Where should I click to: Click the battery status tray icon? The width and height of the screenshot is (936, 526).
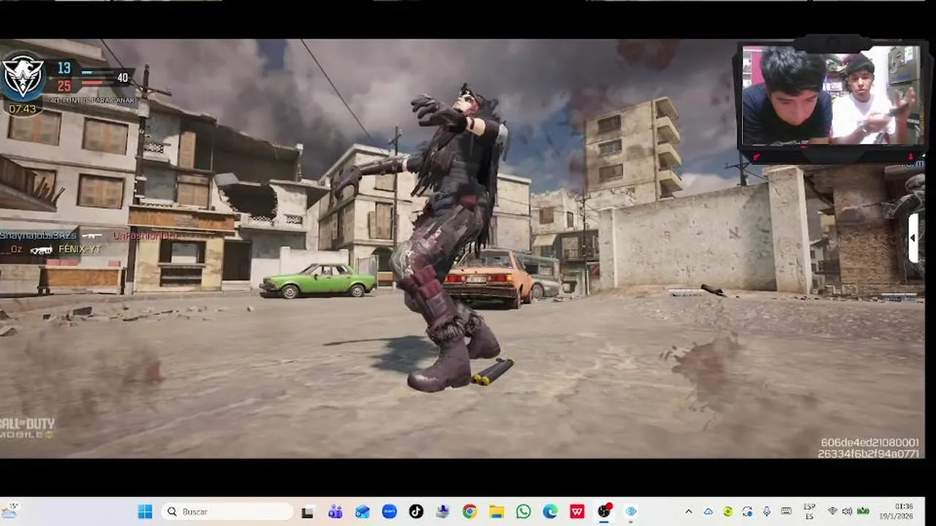coord(864,511)
